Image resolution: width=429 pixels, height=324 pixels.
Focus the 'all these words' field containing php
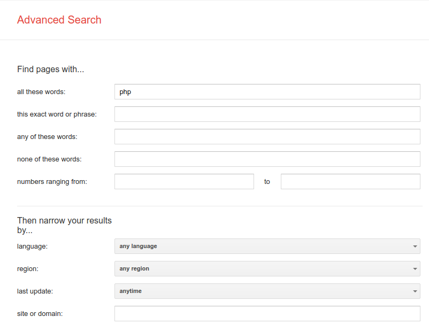267,91
